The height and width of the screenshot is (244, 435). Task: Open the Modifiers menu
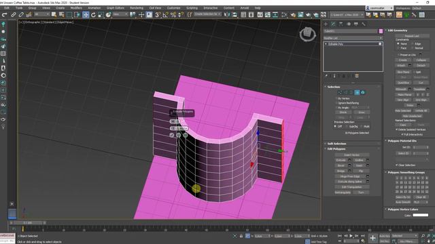click(x=76, y=8)
